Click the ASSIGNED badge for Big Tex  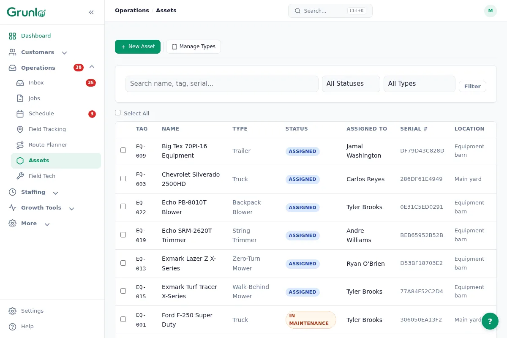pyautogui.click(x=303, y=151)
